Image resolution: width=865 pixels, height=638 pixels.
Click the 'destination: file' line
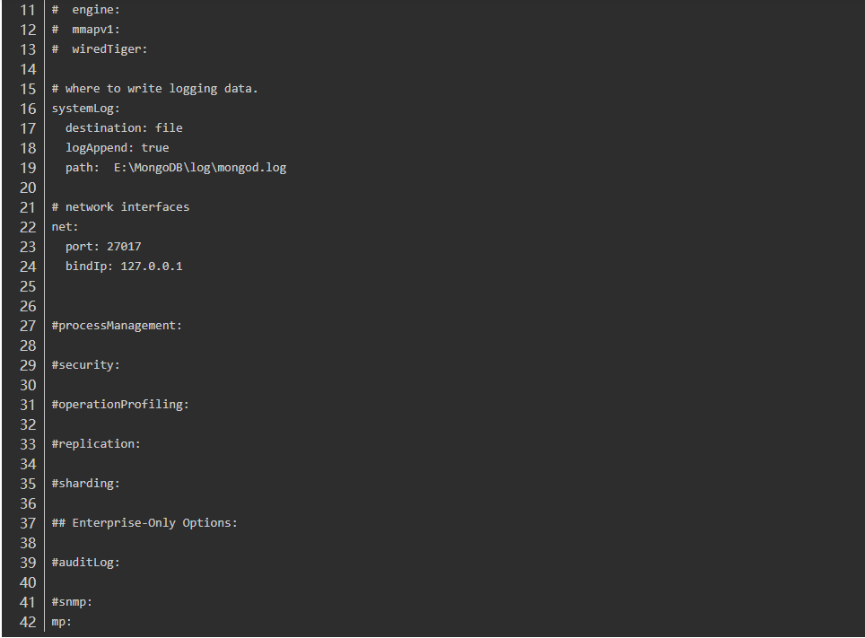pyautogui.click(x=124, y=128)
